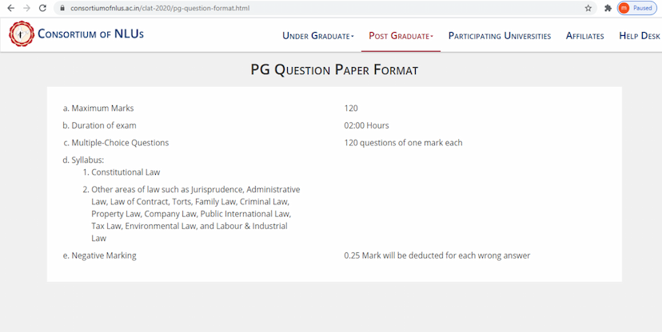Reload the page with refresh icon
The width and height of the screenshot is (662, 332).
(x=42, y=8)
